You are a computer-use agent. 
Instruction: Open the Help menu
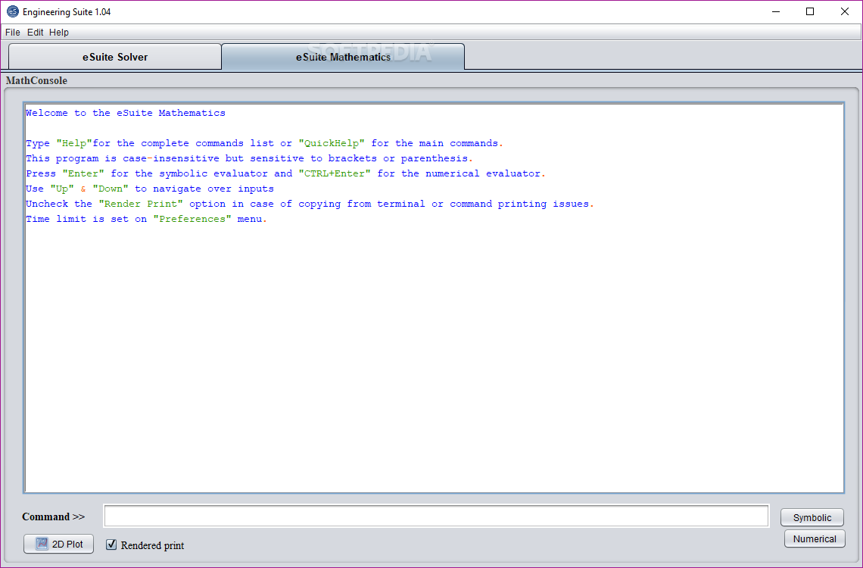coord(59,33)
